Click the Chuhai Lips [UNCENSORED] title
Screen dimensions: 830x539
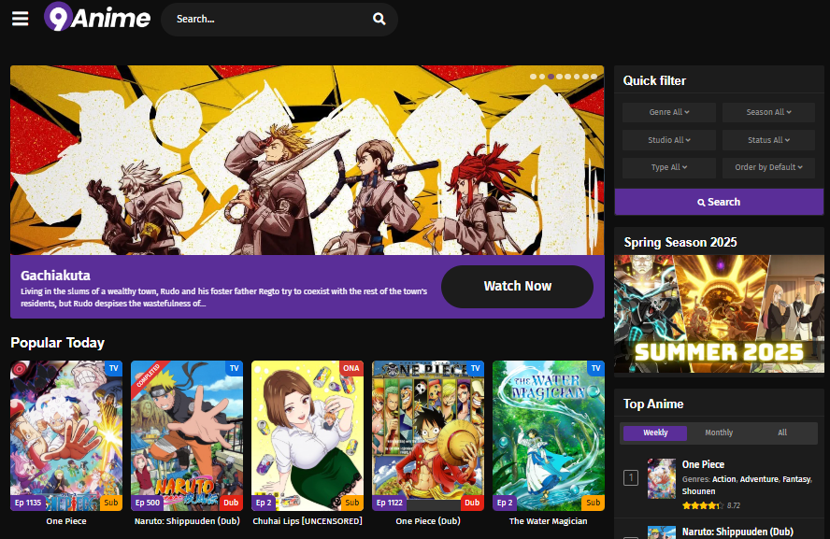click(308, 521)
